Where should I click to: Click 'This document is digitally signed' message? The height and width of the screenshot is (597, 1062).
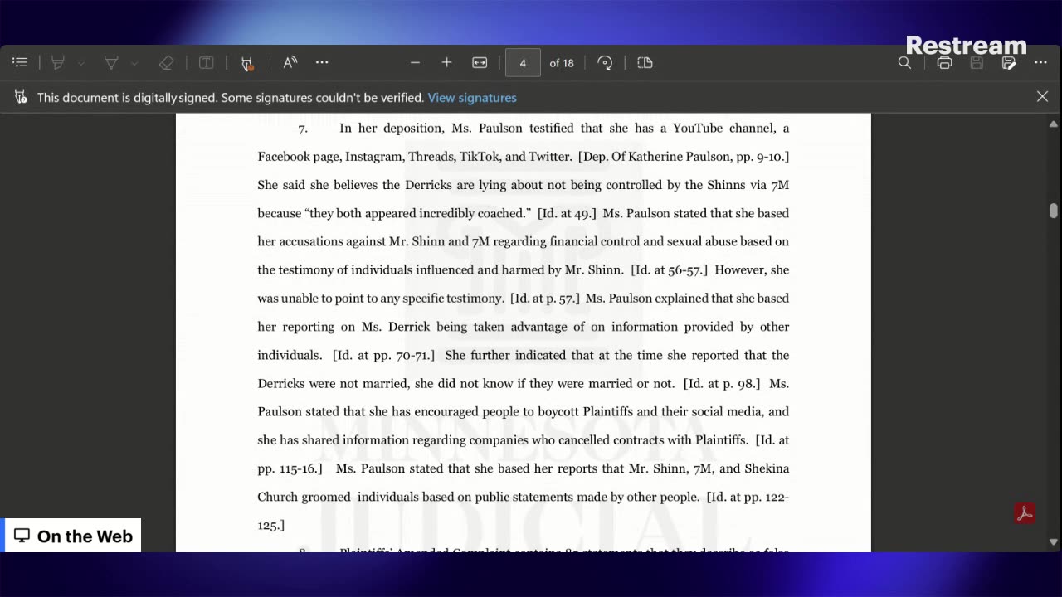coord(231,97)
